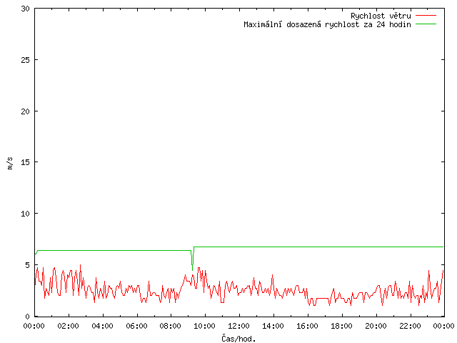Click the x-axis label 18:00

(x=341, y=326)
